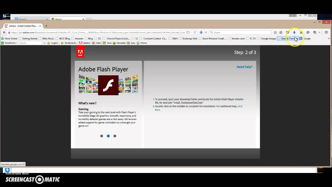332x187 pixels.
Task: Click the Adobe logo on the page
Action: click(80, 51)
